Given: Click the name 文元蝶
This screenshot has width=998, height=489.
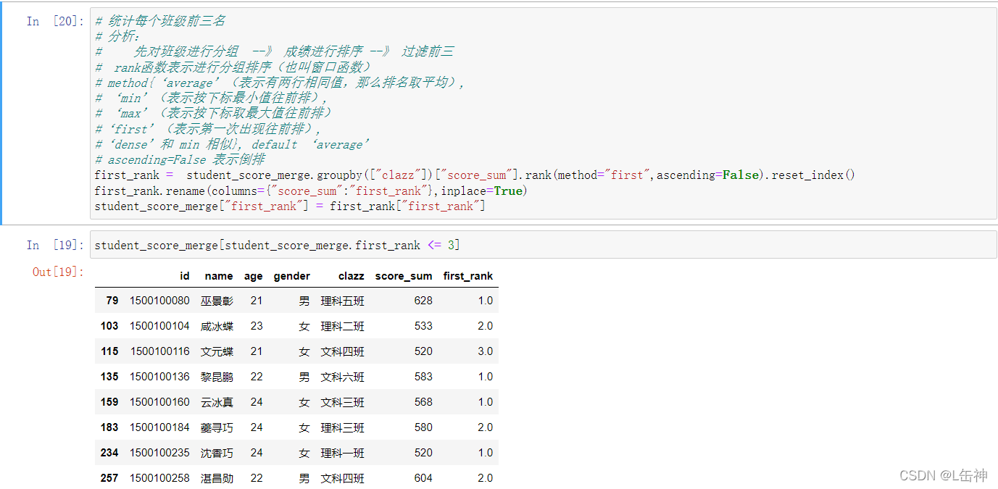Looking at the screenshot, I should pos(217,351).
